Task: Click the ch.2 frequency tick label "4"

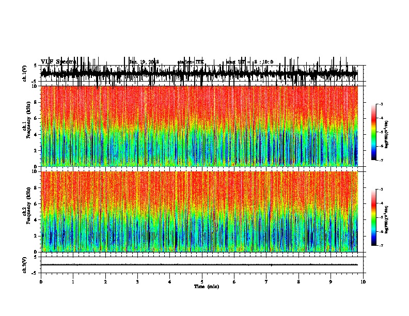Action: click(x=36, y=220)
